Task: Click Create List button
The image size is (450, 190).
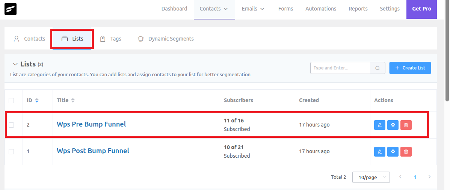Action: pyautogui.click(x=410, y=68)
